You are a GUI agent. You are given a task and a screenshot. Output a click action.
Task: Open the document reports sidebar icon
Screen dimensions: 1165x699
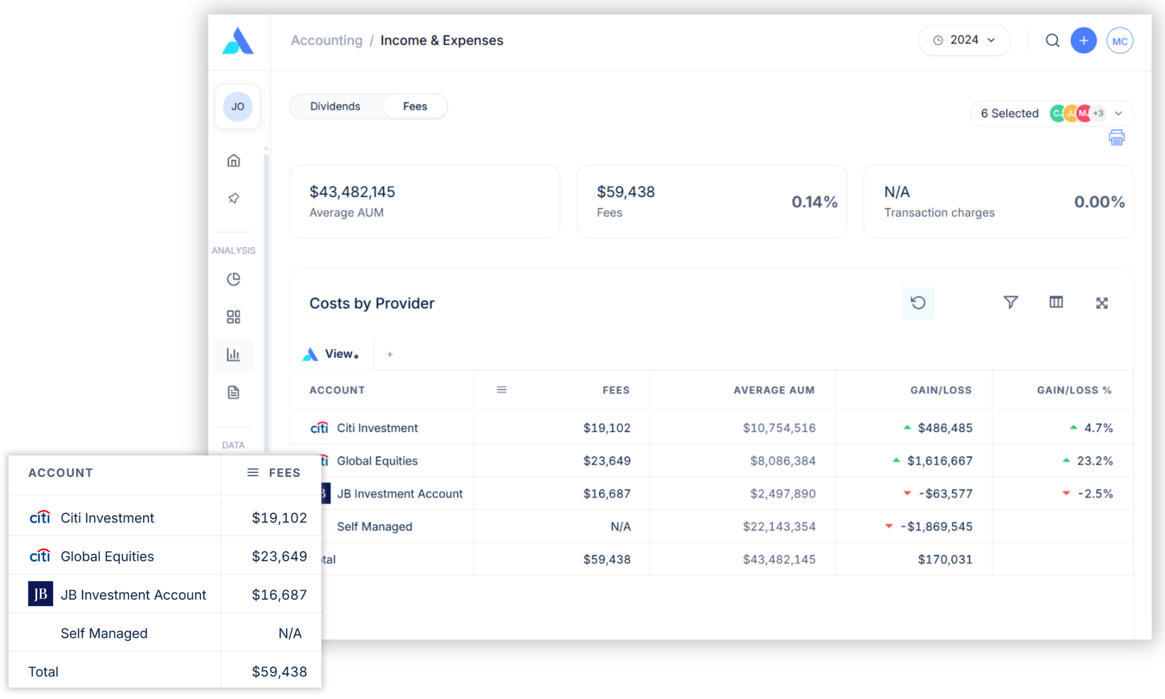[234, 392]
